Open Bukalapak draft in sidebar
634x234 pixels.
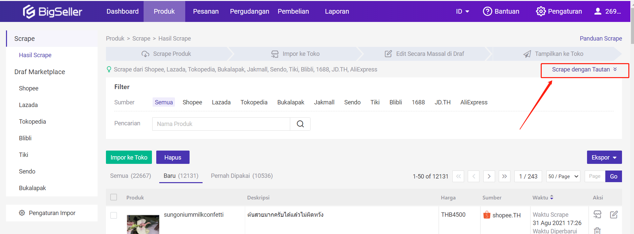coord(32,188)
